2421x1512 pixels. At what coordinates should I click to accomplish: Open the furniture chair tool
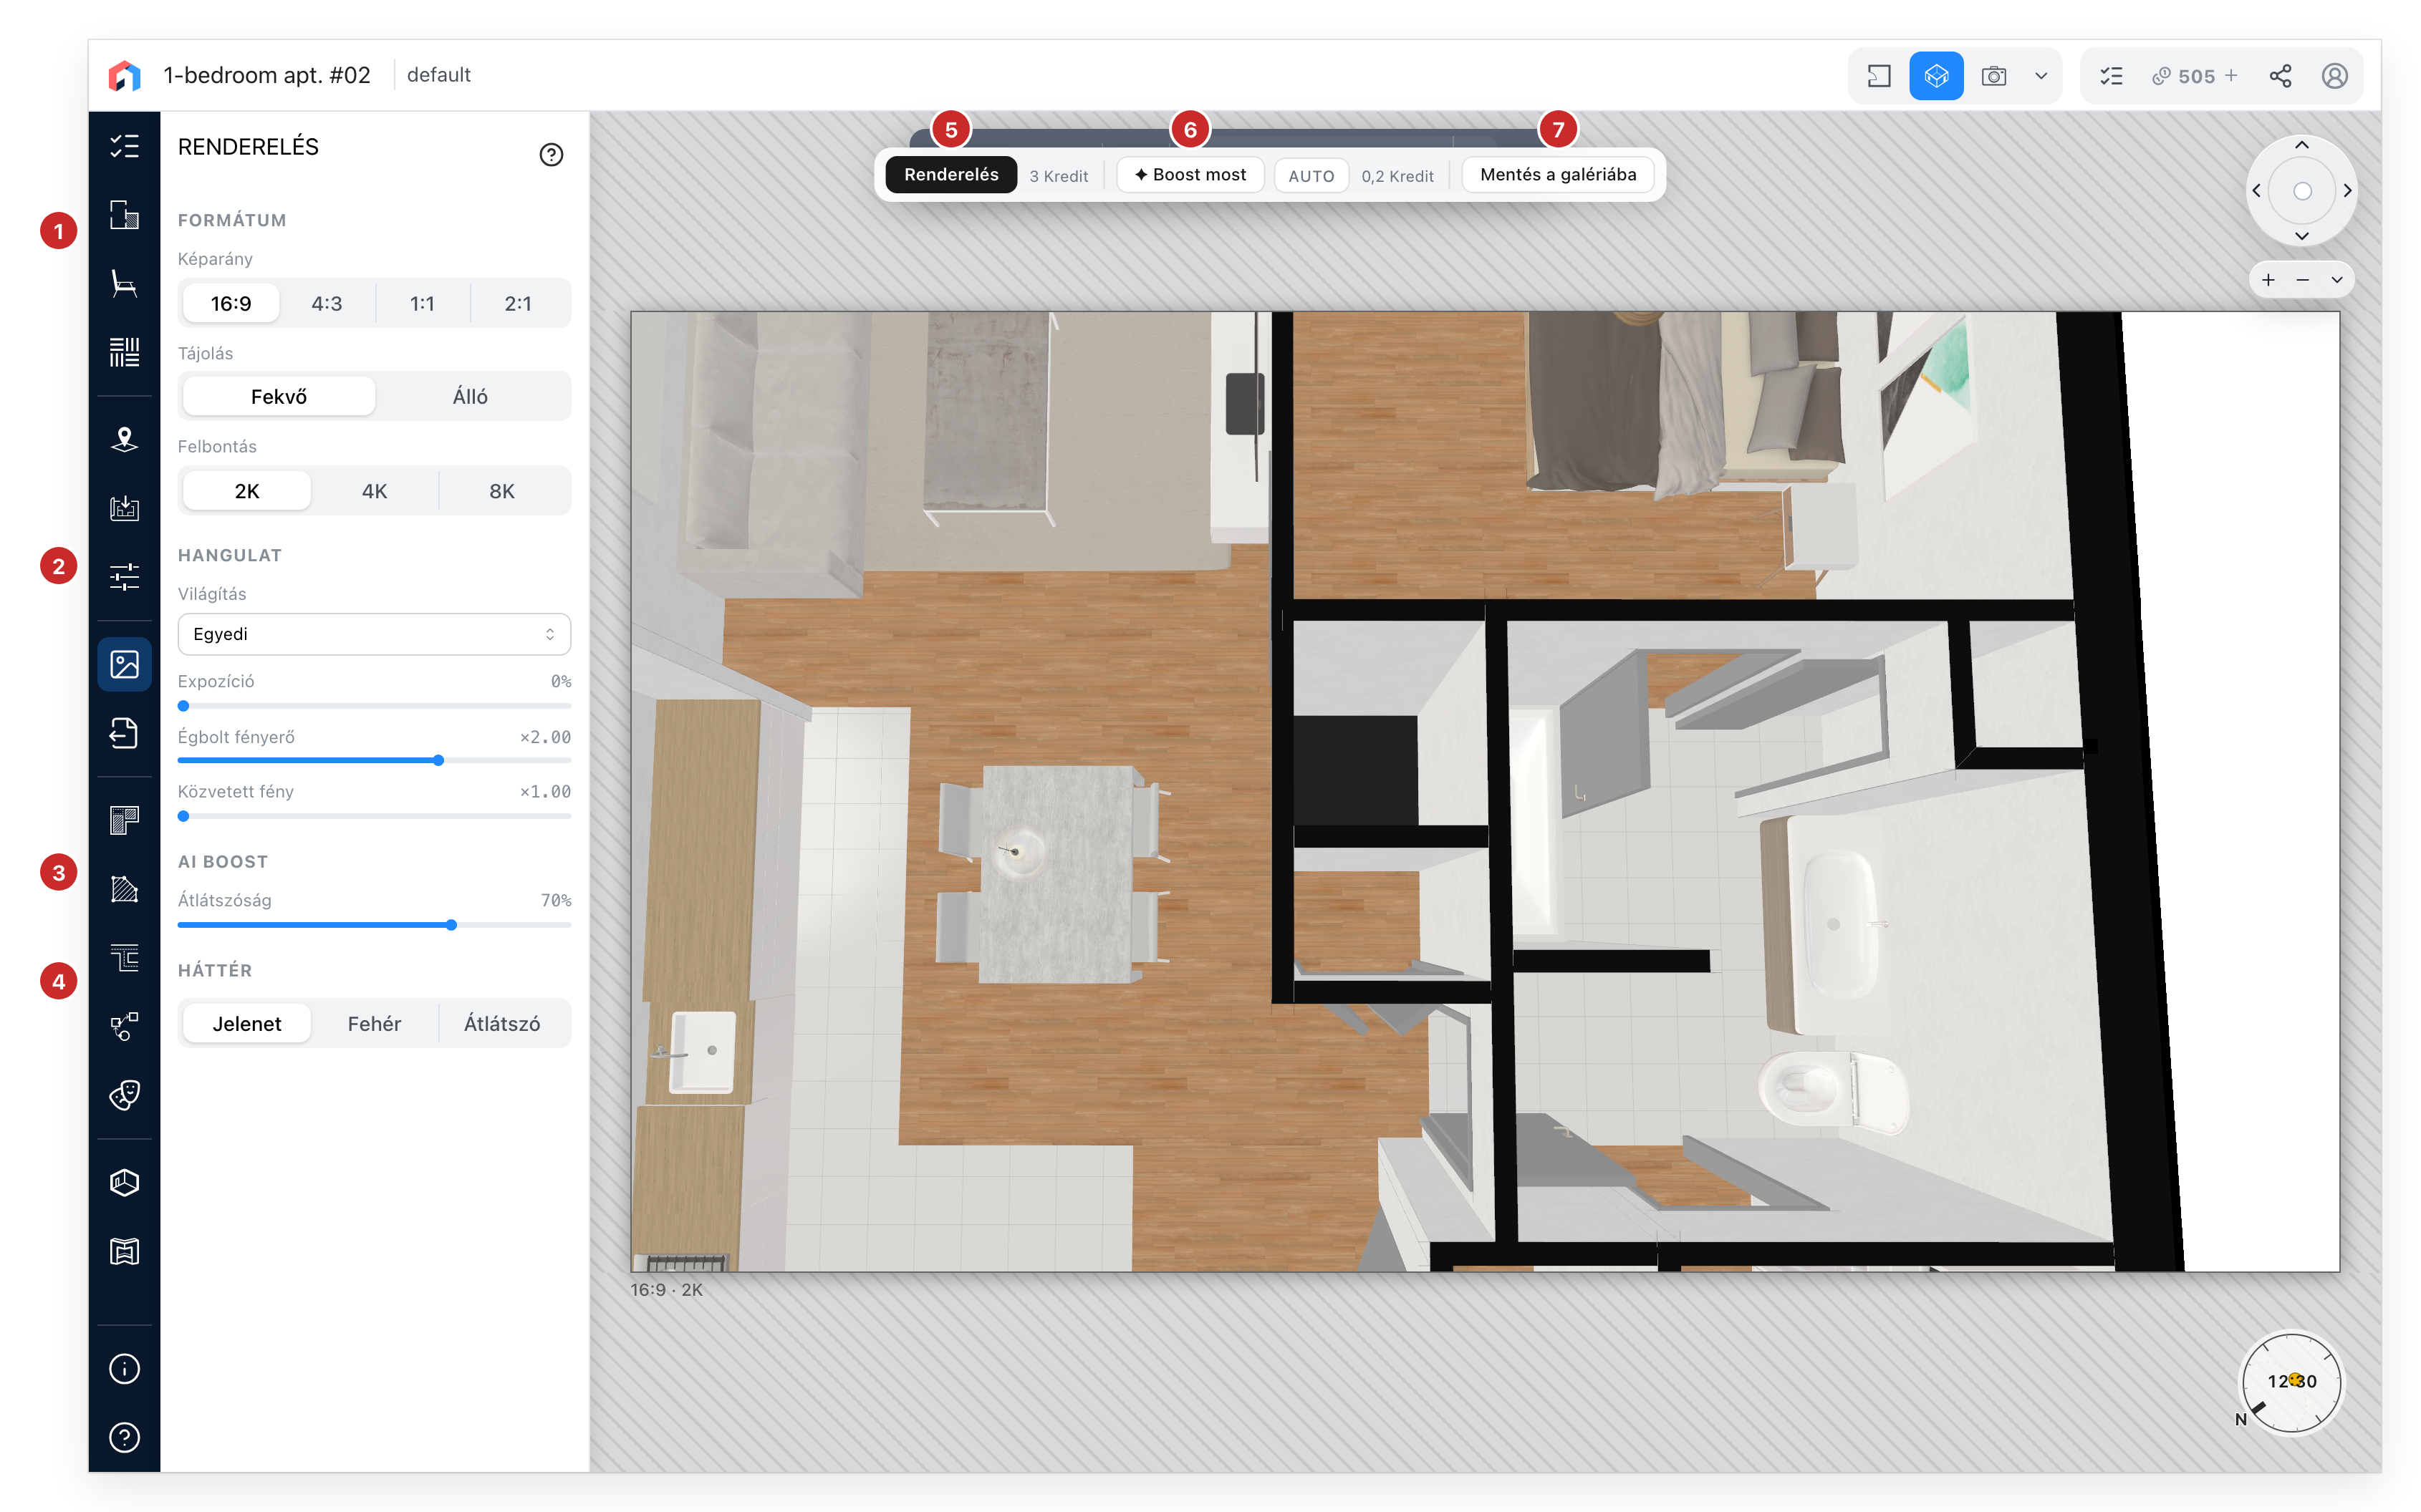click(x=124, y=284)
